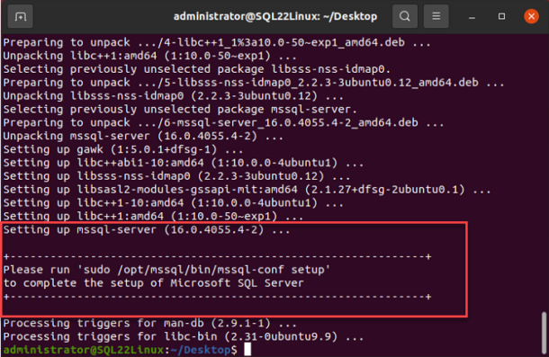Close the terminal window
Screen dimensions: 549x357
[x=531, y=16]
